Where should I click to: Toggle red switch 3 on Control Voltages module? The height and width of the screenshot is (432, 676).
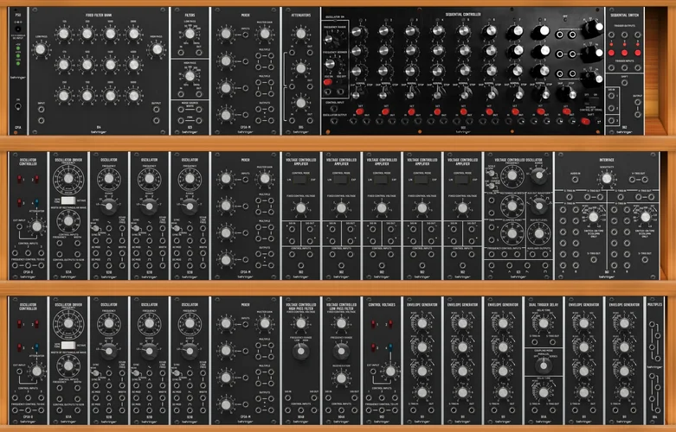[373, 347]
